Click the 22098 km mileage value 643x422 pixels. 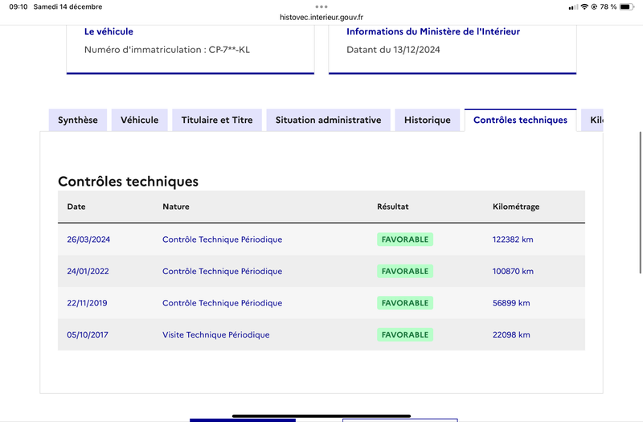point(511,334)
